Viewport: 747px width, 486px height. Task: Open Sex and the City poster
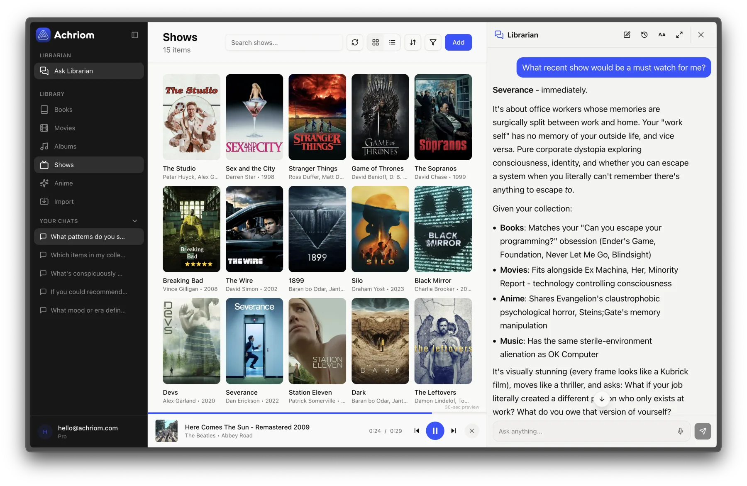[x=254, y=117]
